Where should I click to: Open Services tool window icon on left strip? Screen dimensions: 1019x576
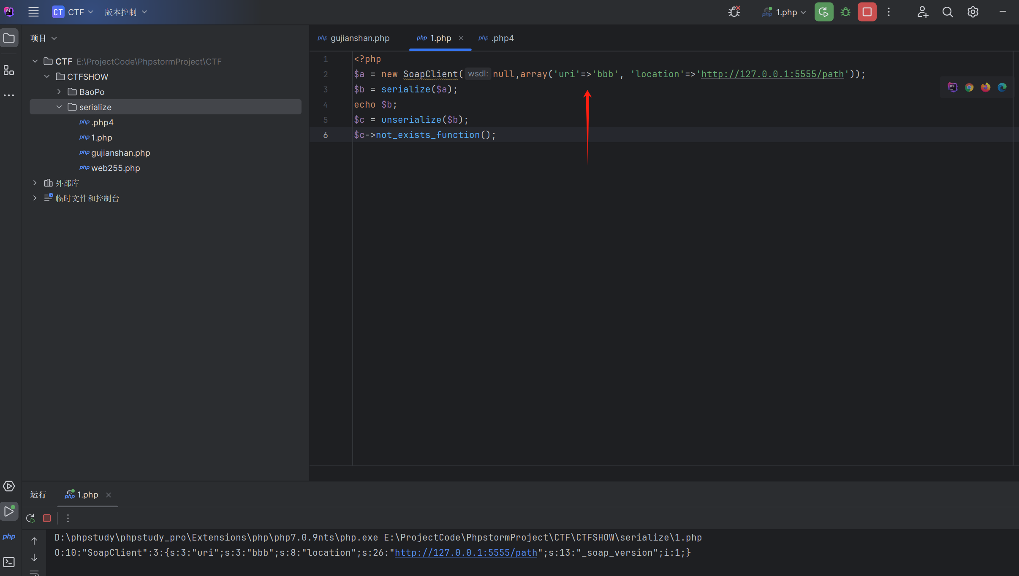[9, 486]
